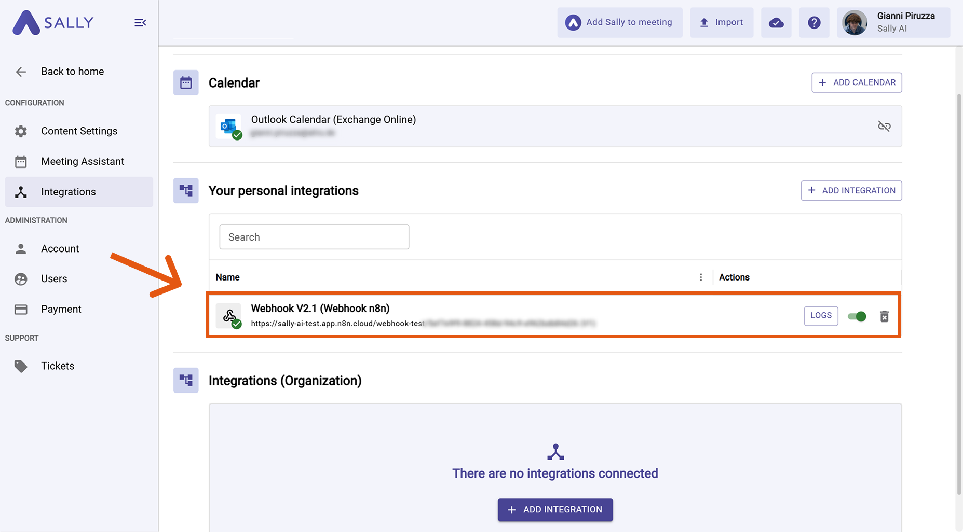Viewport: 963px width, 532px height.
Task: Unlink the Outlook Calendar connection
Action: coord(884,126)
